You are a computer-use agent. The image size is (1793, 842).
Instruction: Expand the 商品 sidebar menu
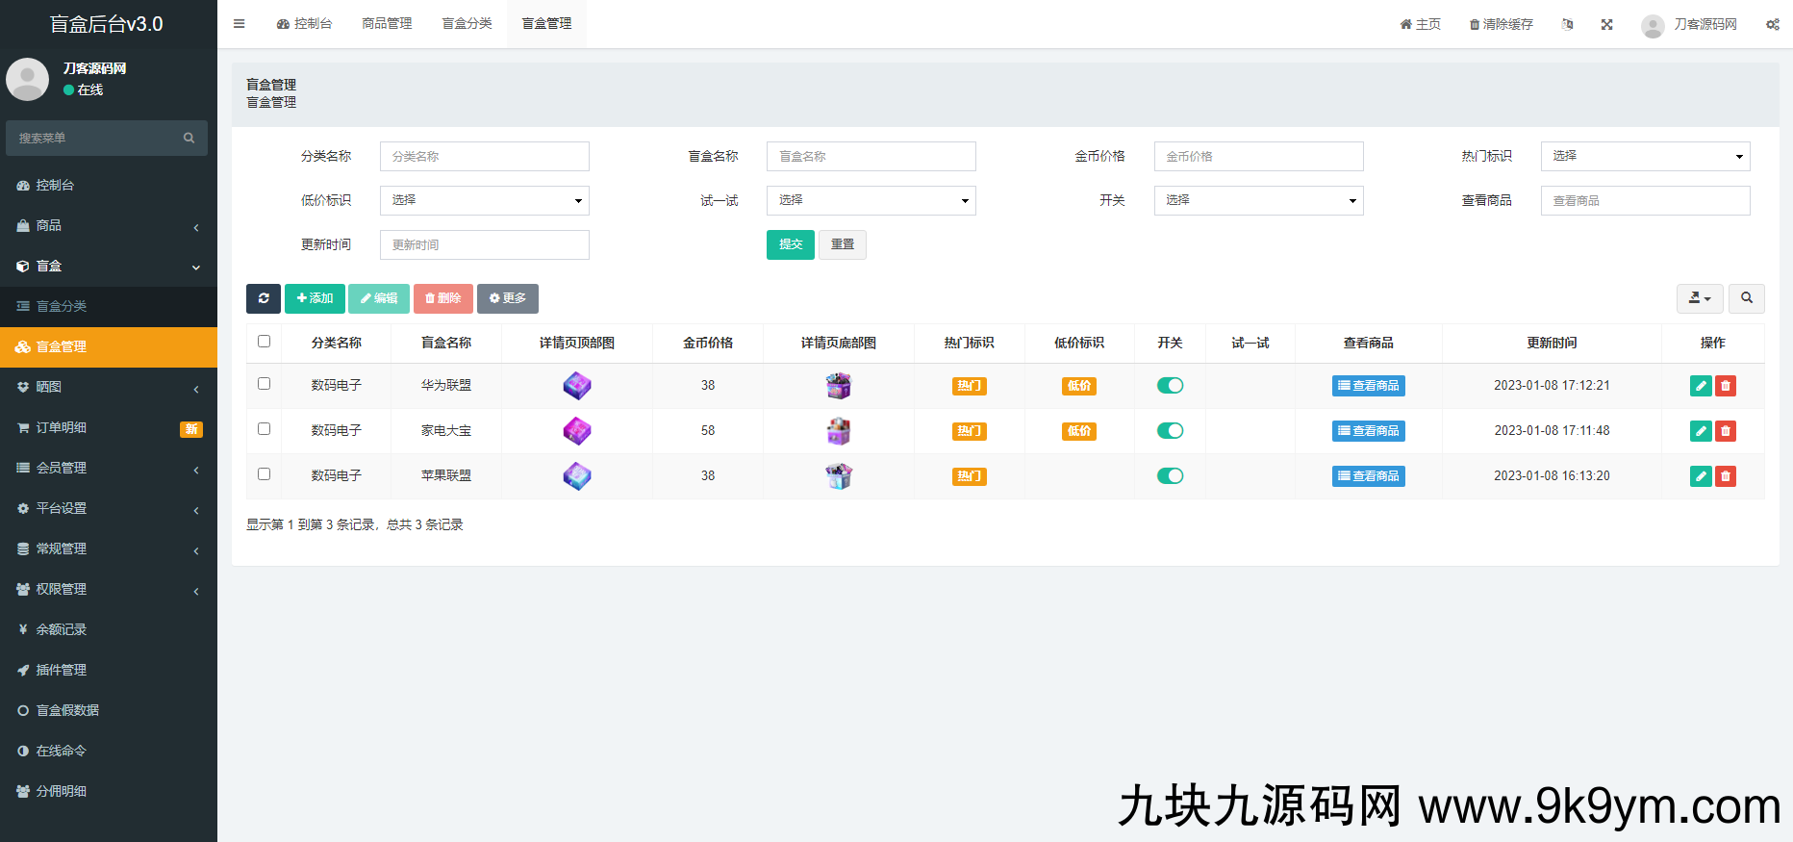108,225
